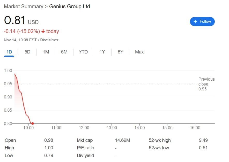Click the 10:00 axis label
Screen dimensions: 229x162
tap(28, 128)
